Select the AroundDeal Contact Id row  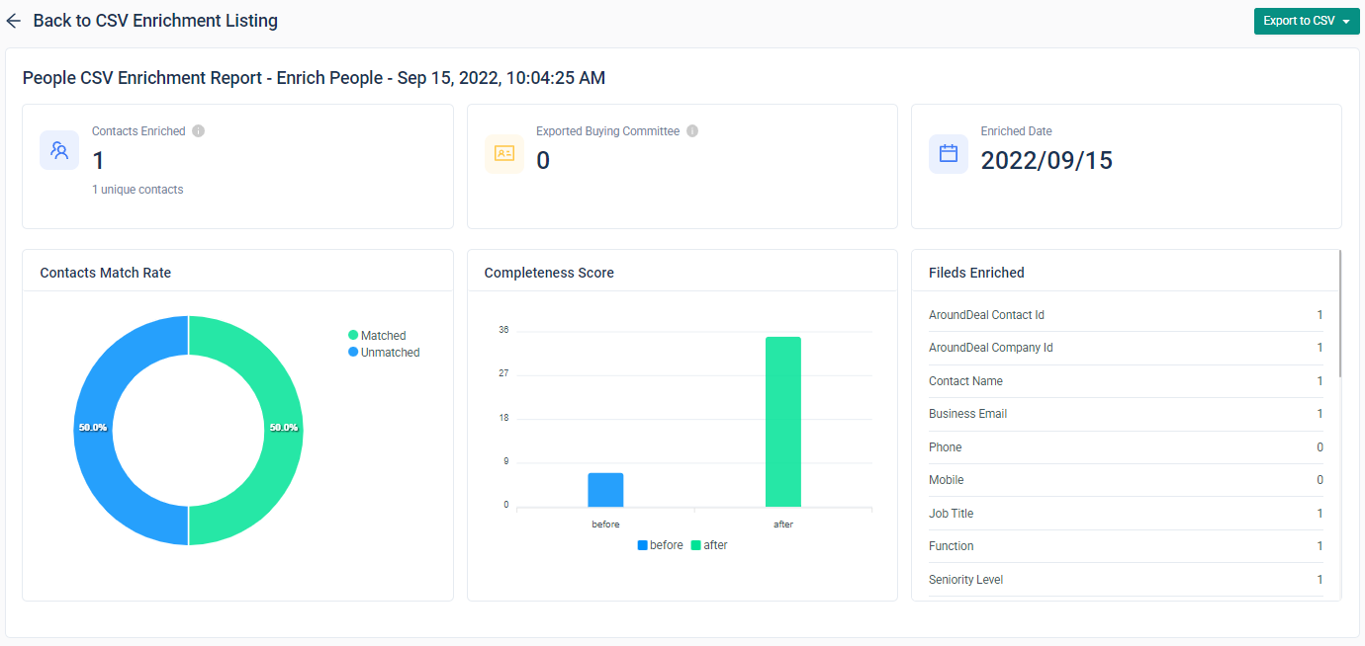1125,315
